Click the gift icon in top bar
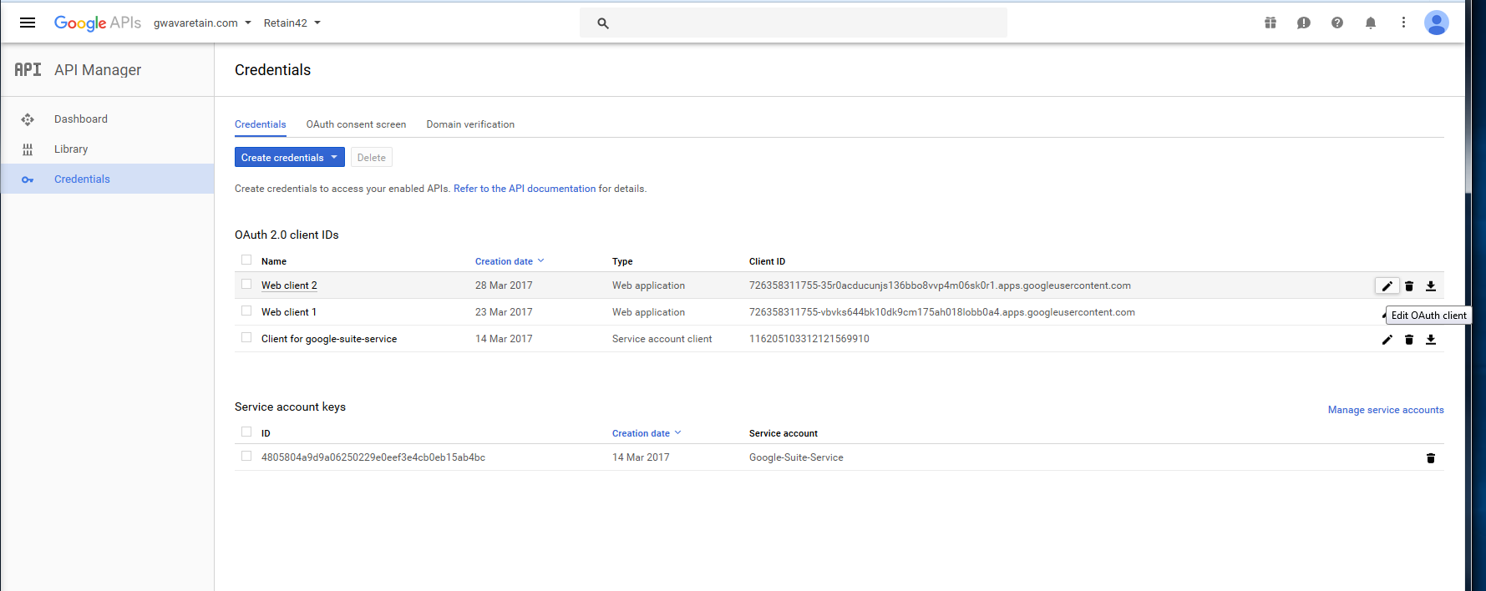This screenshot has width=1486, height=591. (x=1270, y=23)
